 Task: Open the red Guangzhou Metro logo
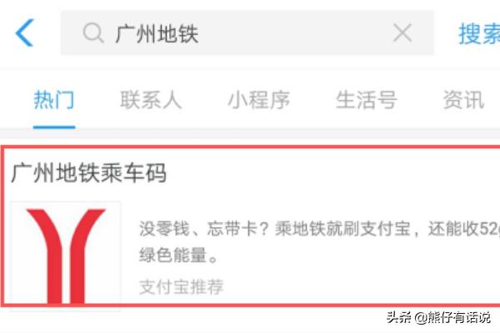click(65, 256)
